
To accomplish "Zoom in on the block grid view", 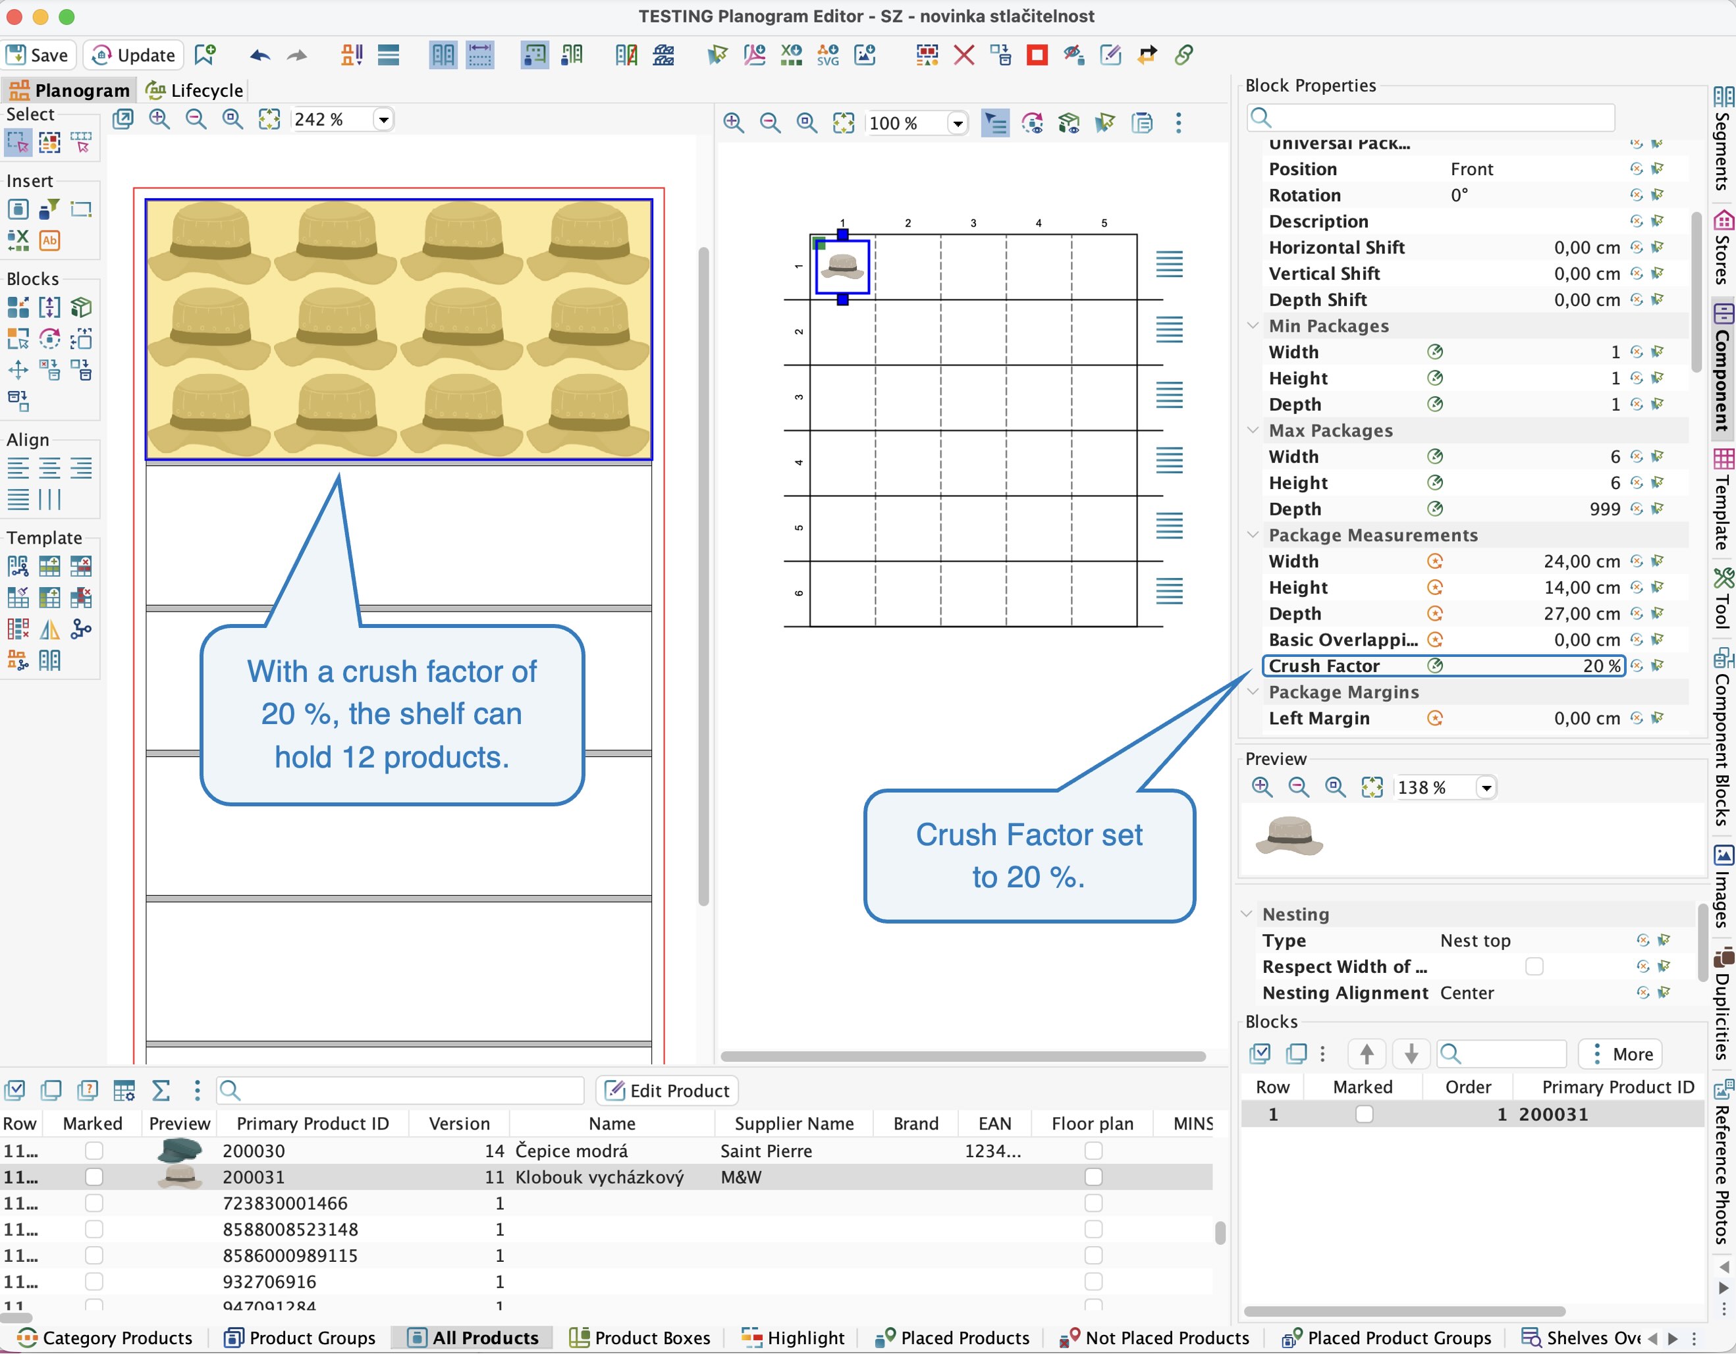I will point(733,122).
